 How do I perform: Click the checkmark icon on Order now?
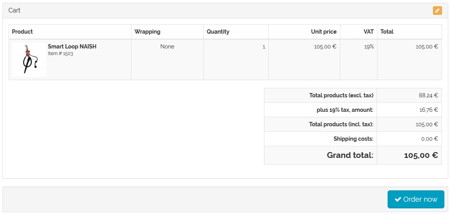[398, 199]
